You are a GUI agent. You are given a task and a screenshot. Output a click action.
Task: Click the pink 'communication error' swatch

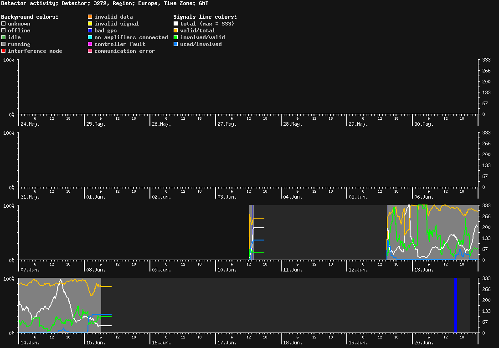(x=90, y=51)
